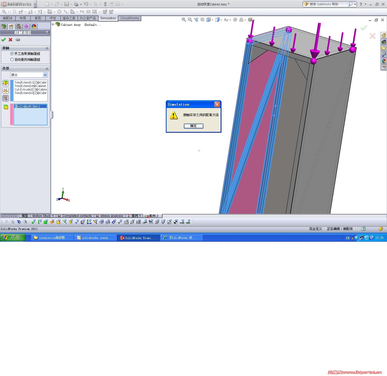Click the Print icon in top toolbar
Image resolution: width=387 pixels, height=376 pixels.
[x=76, y=4]
